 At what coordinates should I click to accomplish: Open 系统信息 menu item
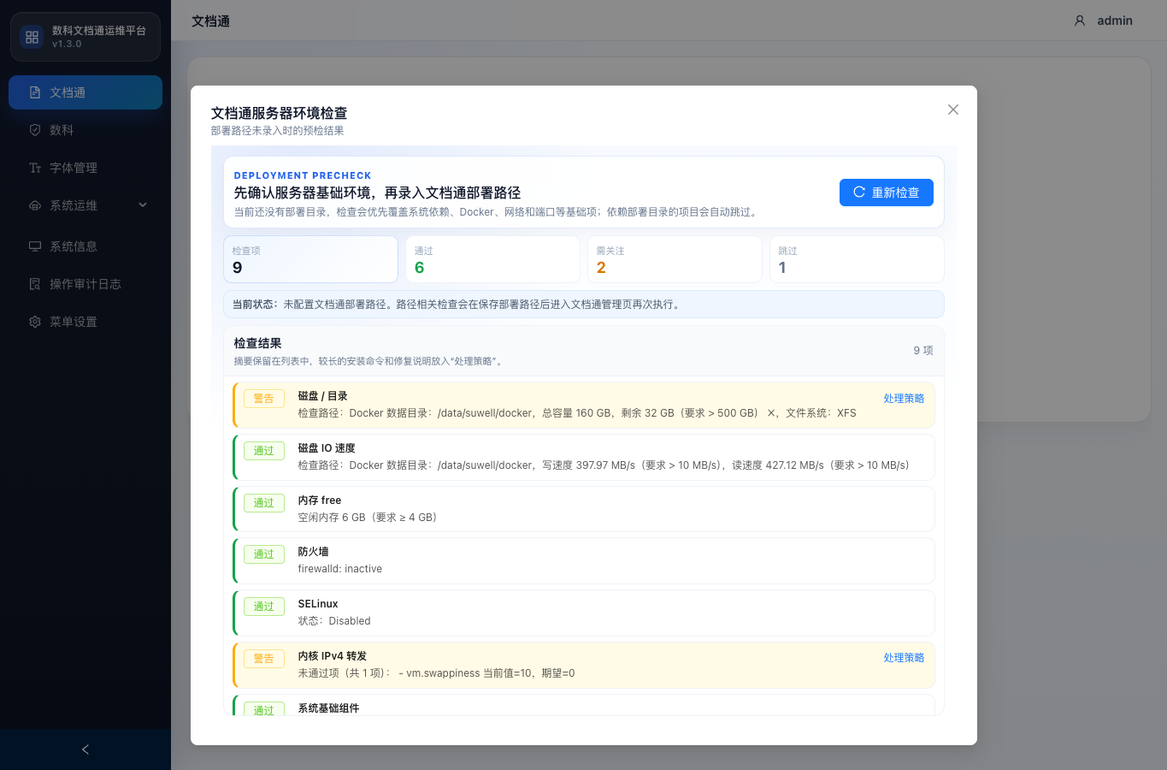(85, 246)
